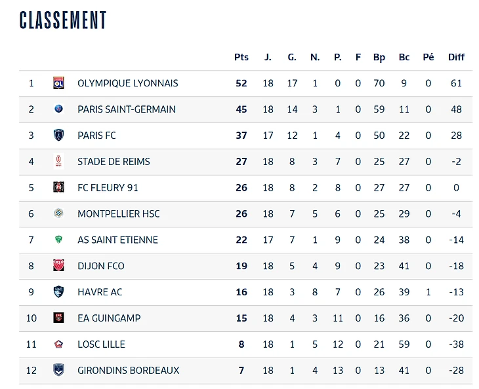
Task: Click the Havre AC club crest
Action: tap(58, 292)
